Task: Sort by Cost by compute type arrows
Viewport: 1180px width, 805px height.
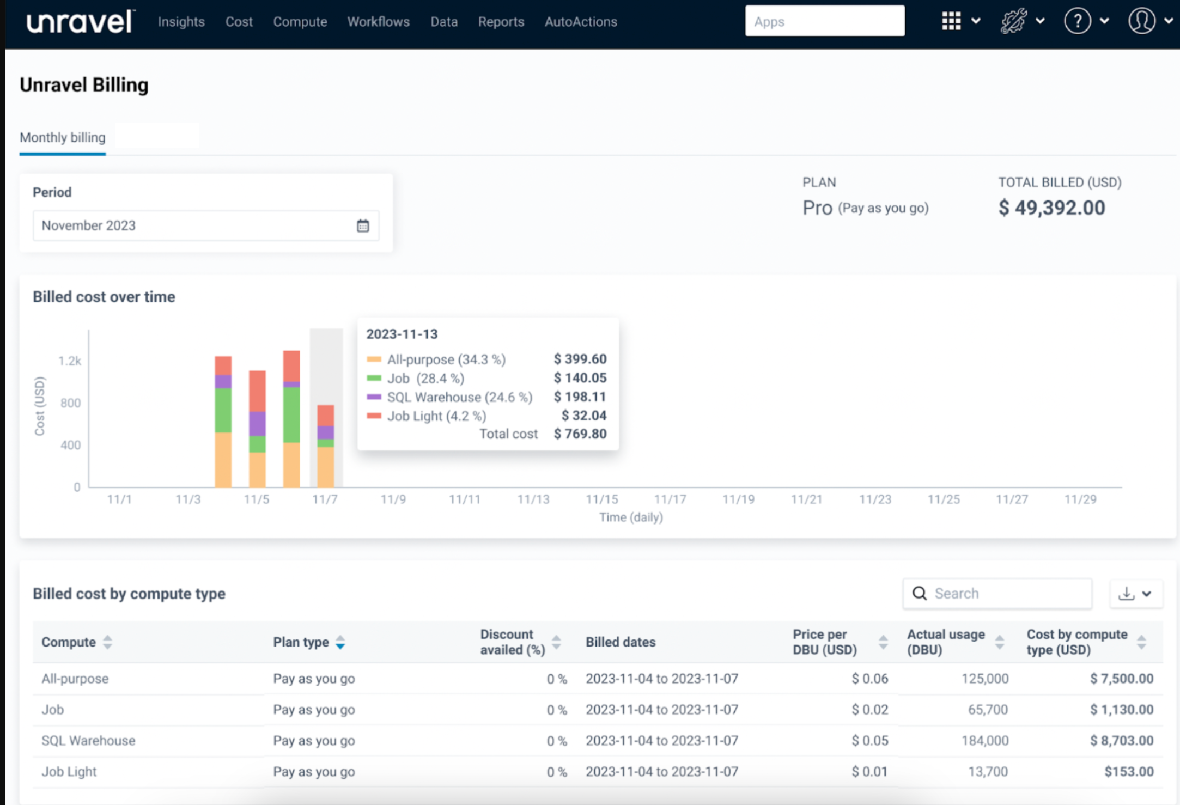Action: pos(1141,642)
